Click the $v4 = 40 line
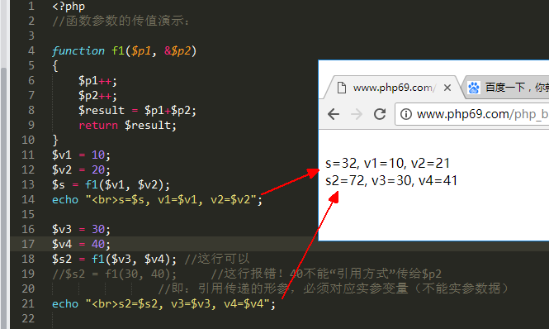This screenshot has width=549, height=329. (x=81, y=244)
